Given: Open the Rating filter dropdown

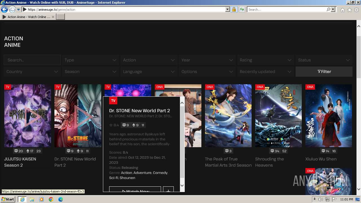Looking at the screenshot, I should 266,60.
